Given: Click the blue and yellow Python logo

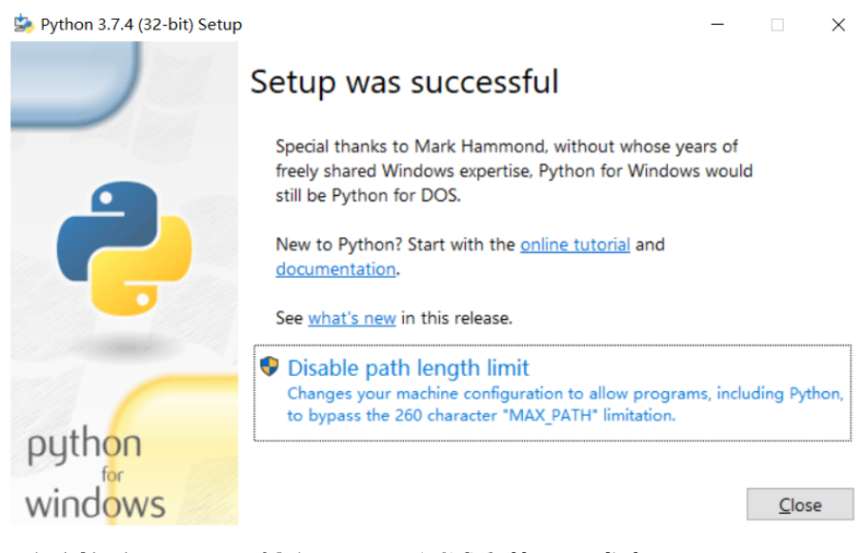Looking at the screenshot, I should tap(125, 248).
